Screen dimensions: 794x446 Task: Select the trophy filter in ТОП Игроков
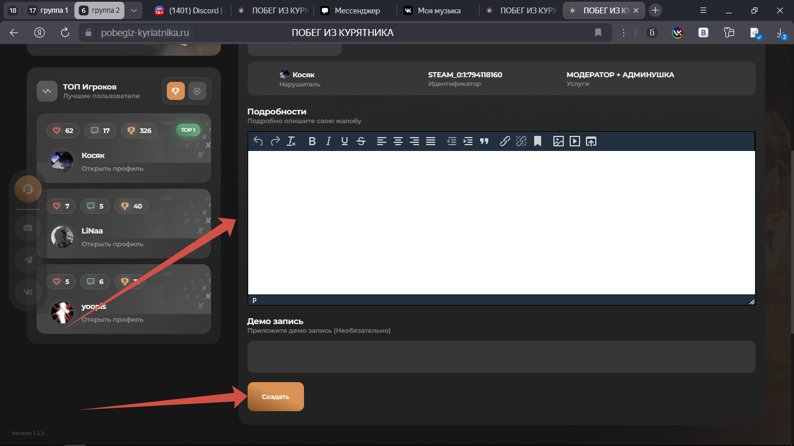click(176, 91)
